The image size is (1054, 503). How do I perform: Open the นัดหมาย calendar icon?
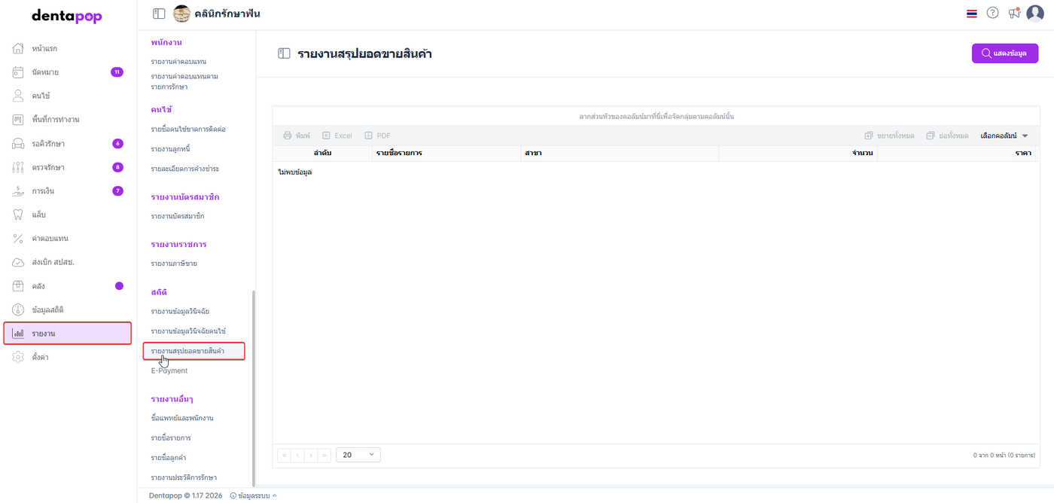click(19, 72)
